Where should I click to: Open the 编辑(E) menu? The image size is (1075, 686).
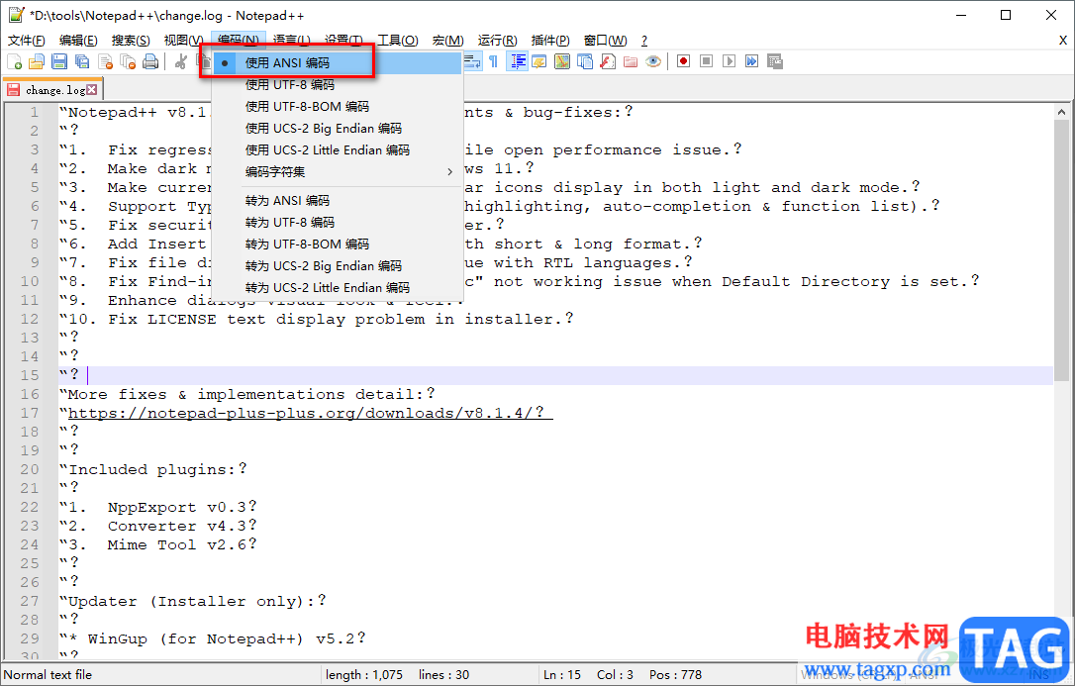tap(78, 41)
